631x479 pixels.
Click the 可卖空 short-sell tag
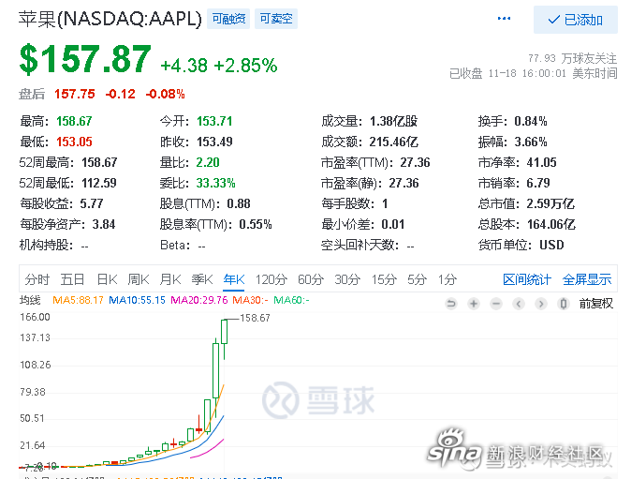click(x=276, y=19)
